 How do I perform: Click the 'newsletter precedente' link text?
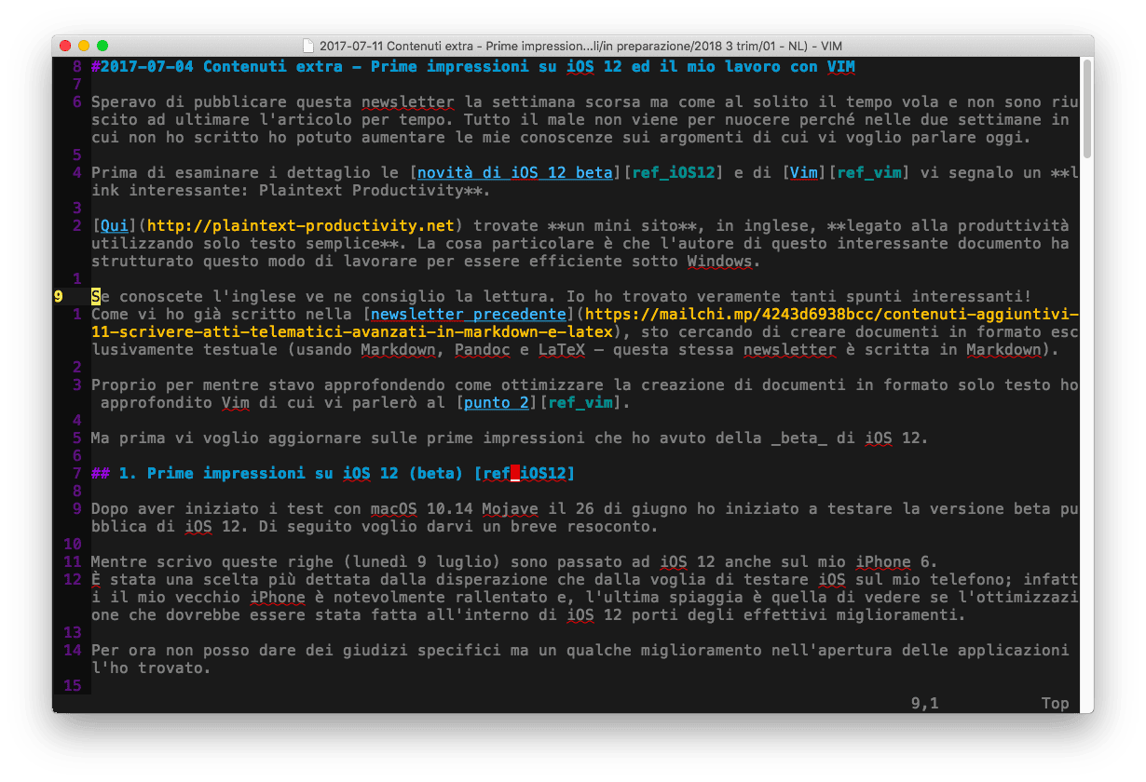point(469,315)
